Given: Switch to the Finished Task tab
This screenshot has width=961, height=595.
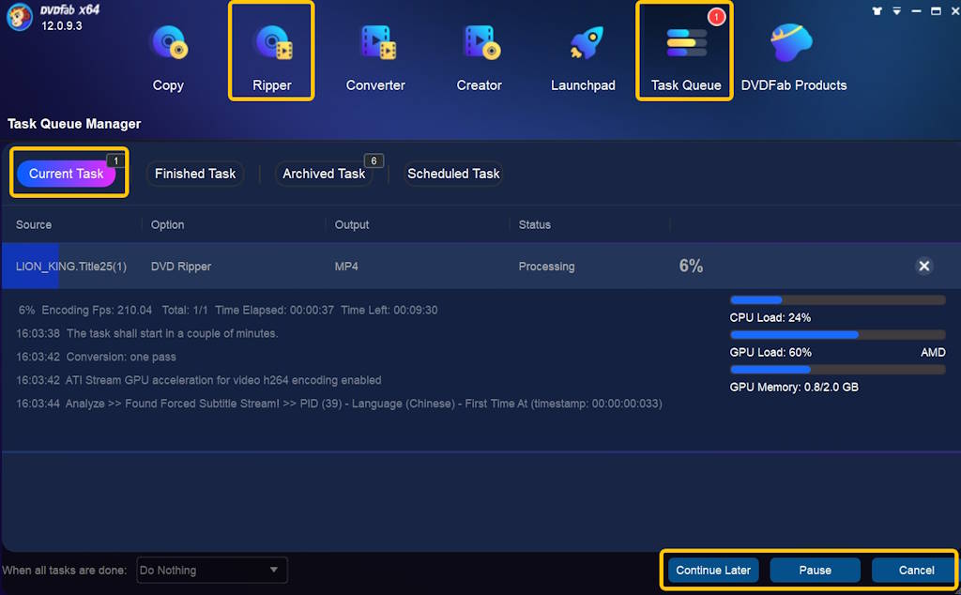Looking at the screenshot, I should (x=194, y=174).
